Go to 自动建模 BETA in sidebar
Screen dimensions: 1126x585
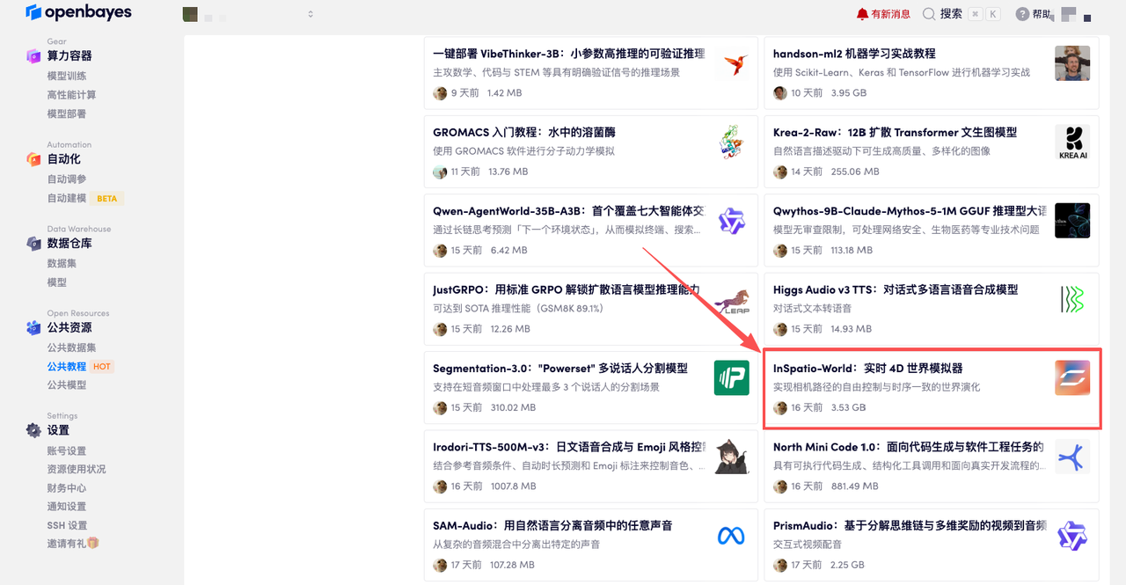click(x=85, y=199)
